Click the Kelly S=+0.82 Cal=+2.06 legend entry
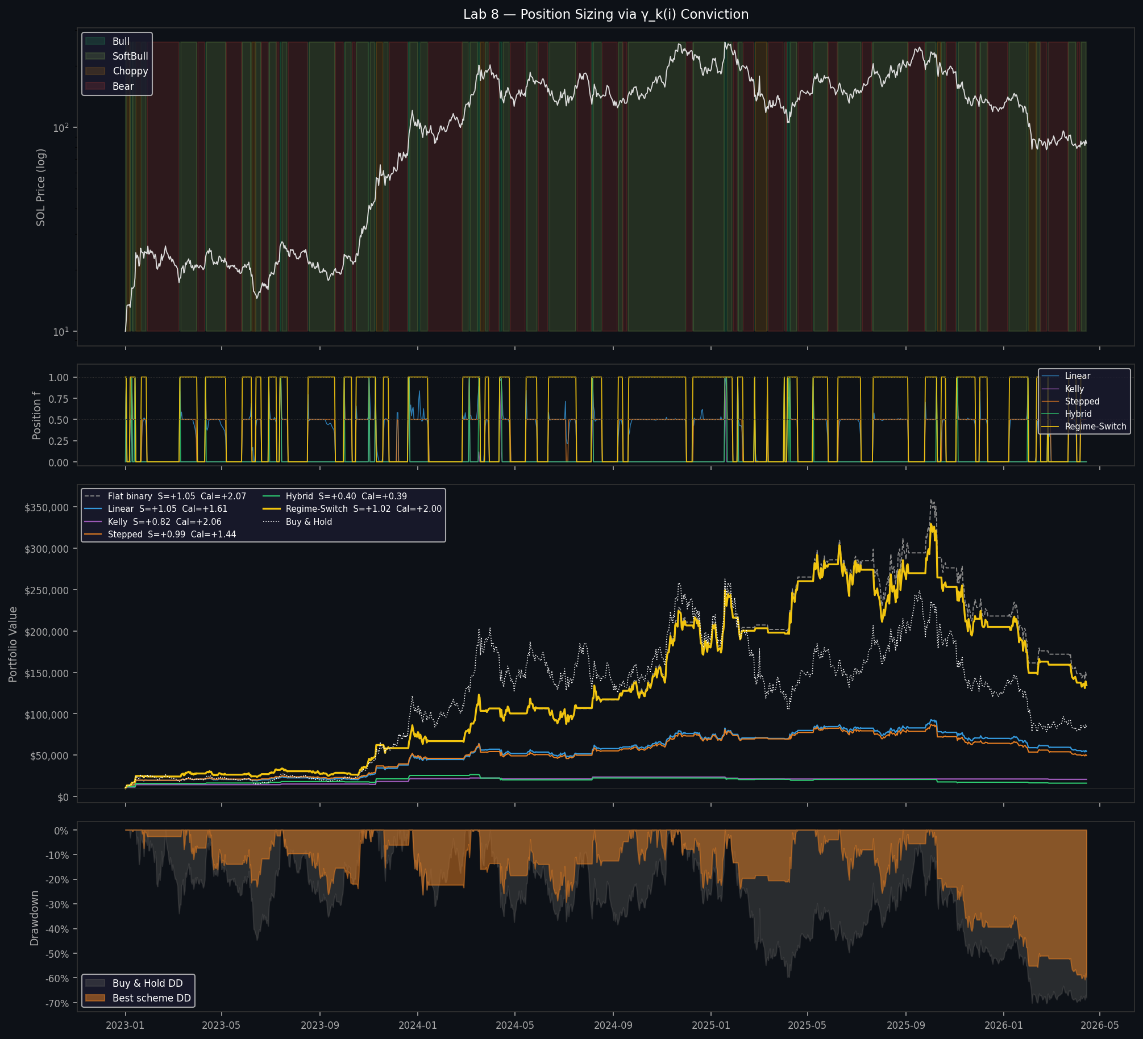 [x=153, y=522]
